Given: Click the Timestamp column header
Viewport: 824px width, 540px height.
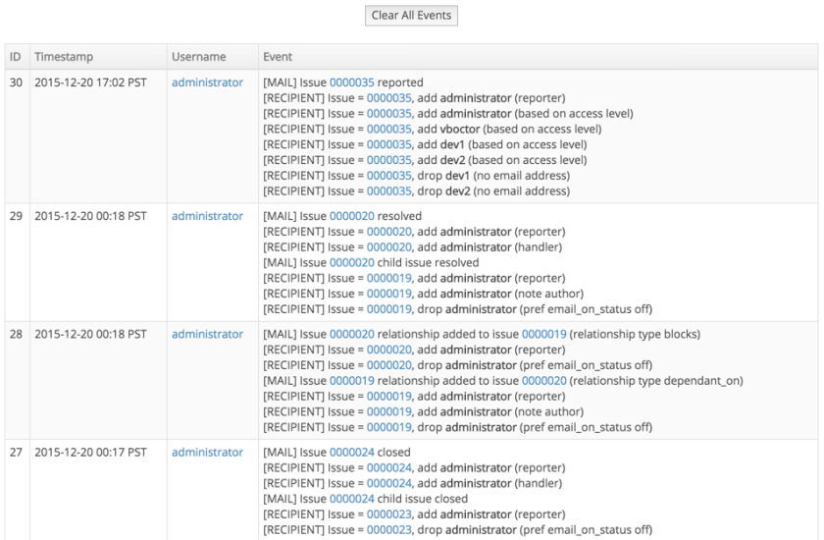Looking at the screenshot, I should coord(98,57).
